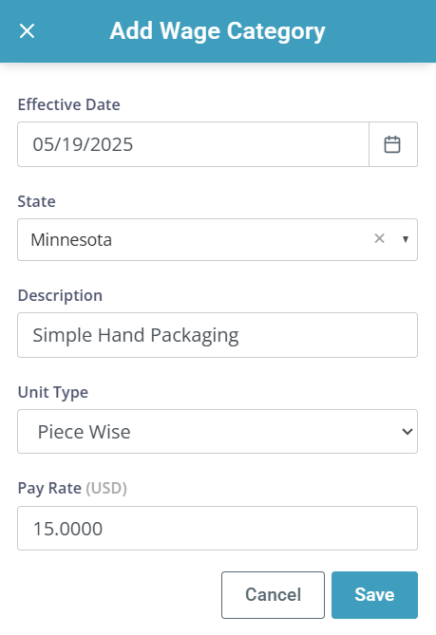Click the Simple Hand Packaging text
Image resolution: width=436 pixels, height=635 pixels.
click(136, 335)
